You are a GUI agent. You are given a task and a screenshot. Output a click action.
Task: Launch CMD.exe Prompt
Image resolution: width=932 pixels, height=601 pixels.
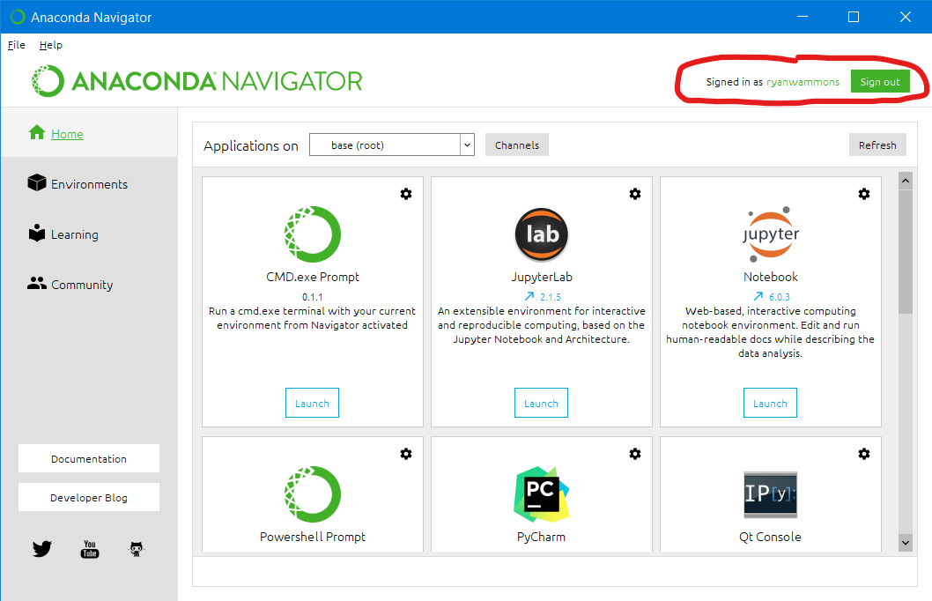click(312, 403)
